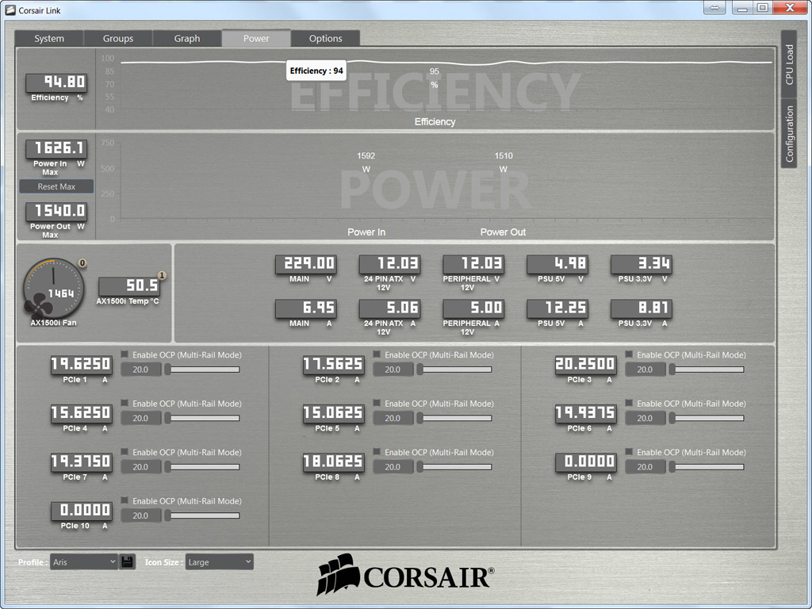Viewport: 812px width, 609px height.
Task: Enable OCP checkbox for PCIe 1
Action: pos(124,354)
